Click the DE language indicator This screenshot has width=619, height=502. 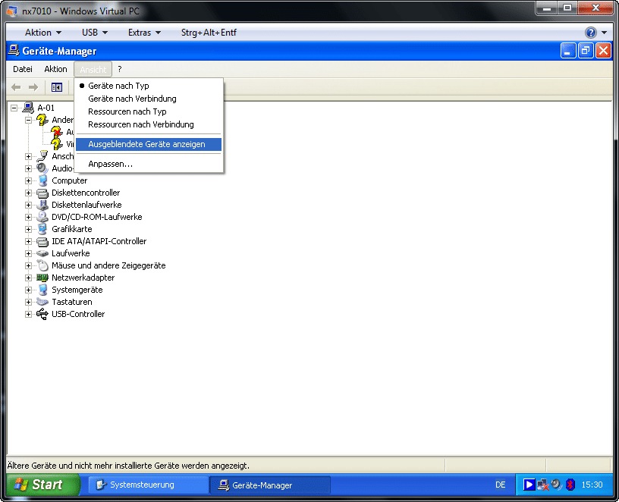[500, 485]
